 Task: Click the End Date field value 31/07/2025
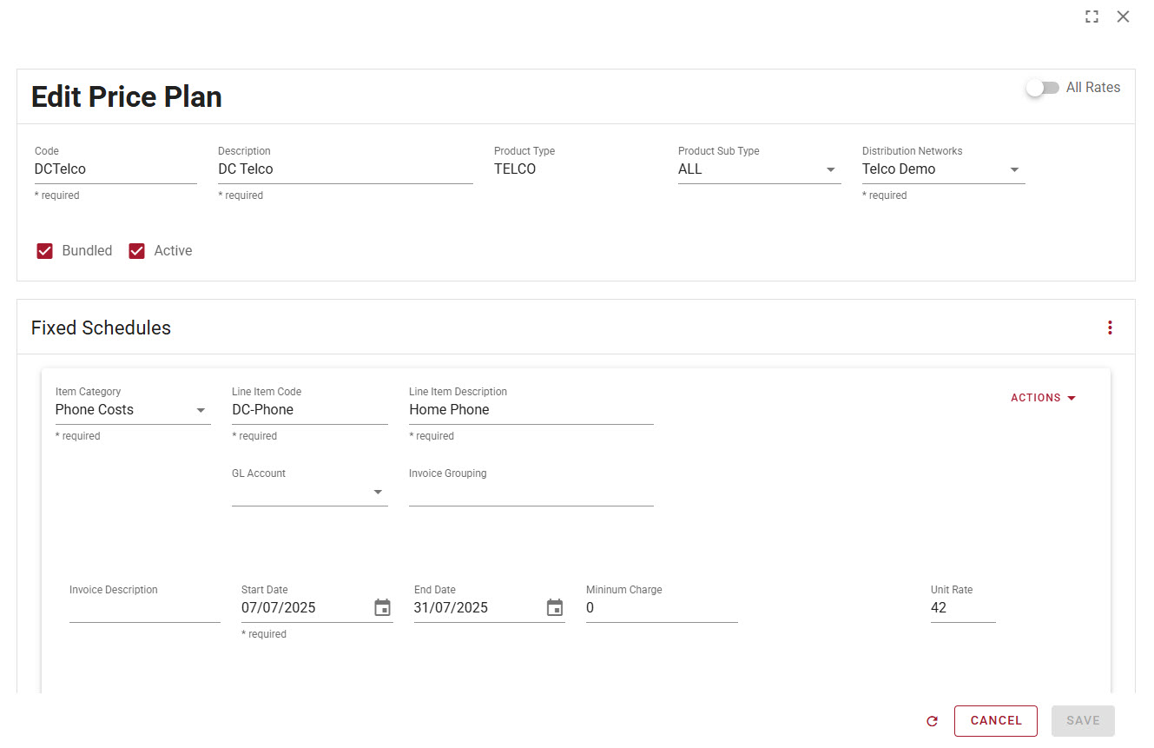(452, 608)
